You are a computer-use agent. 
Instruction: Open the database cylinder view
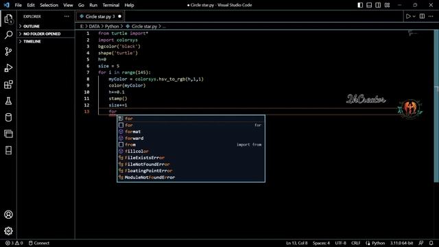point(8,117)
